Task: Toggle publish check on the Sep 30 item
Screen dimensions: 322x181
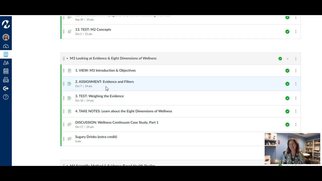Action: tap(287, 17)
